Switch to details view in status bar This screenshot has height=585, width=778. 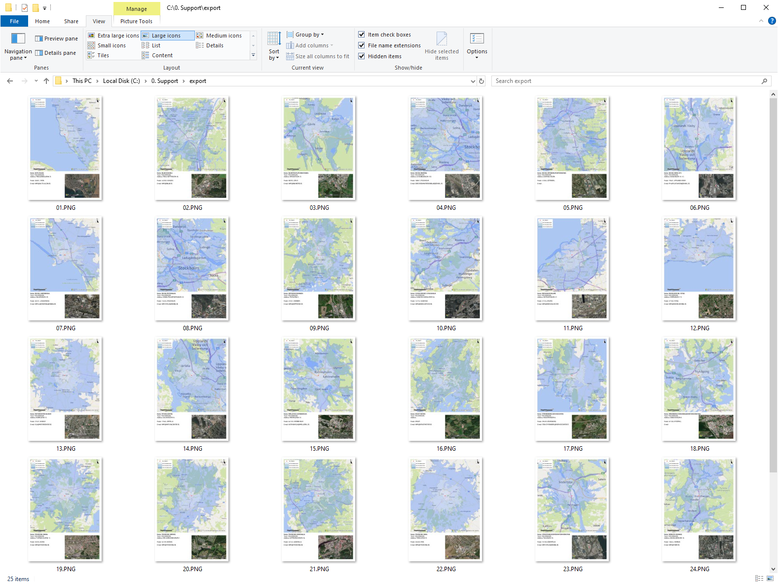click(x=759, y=578)
